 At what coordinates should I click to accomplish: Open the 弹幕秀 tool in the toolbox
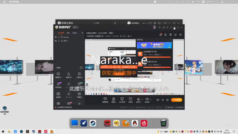coord(79,95)
